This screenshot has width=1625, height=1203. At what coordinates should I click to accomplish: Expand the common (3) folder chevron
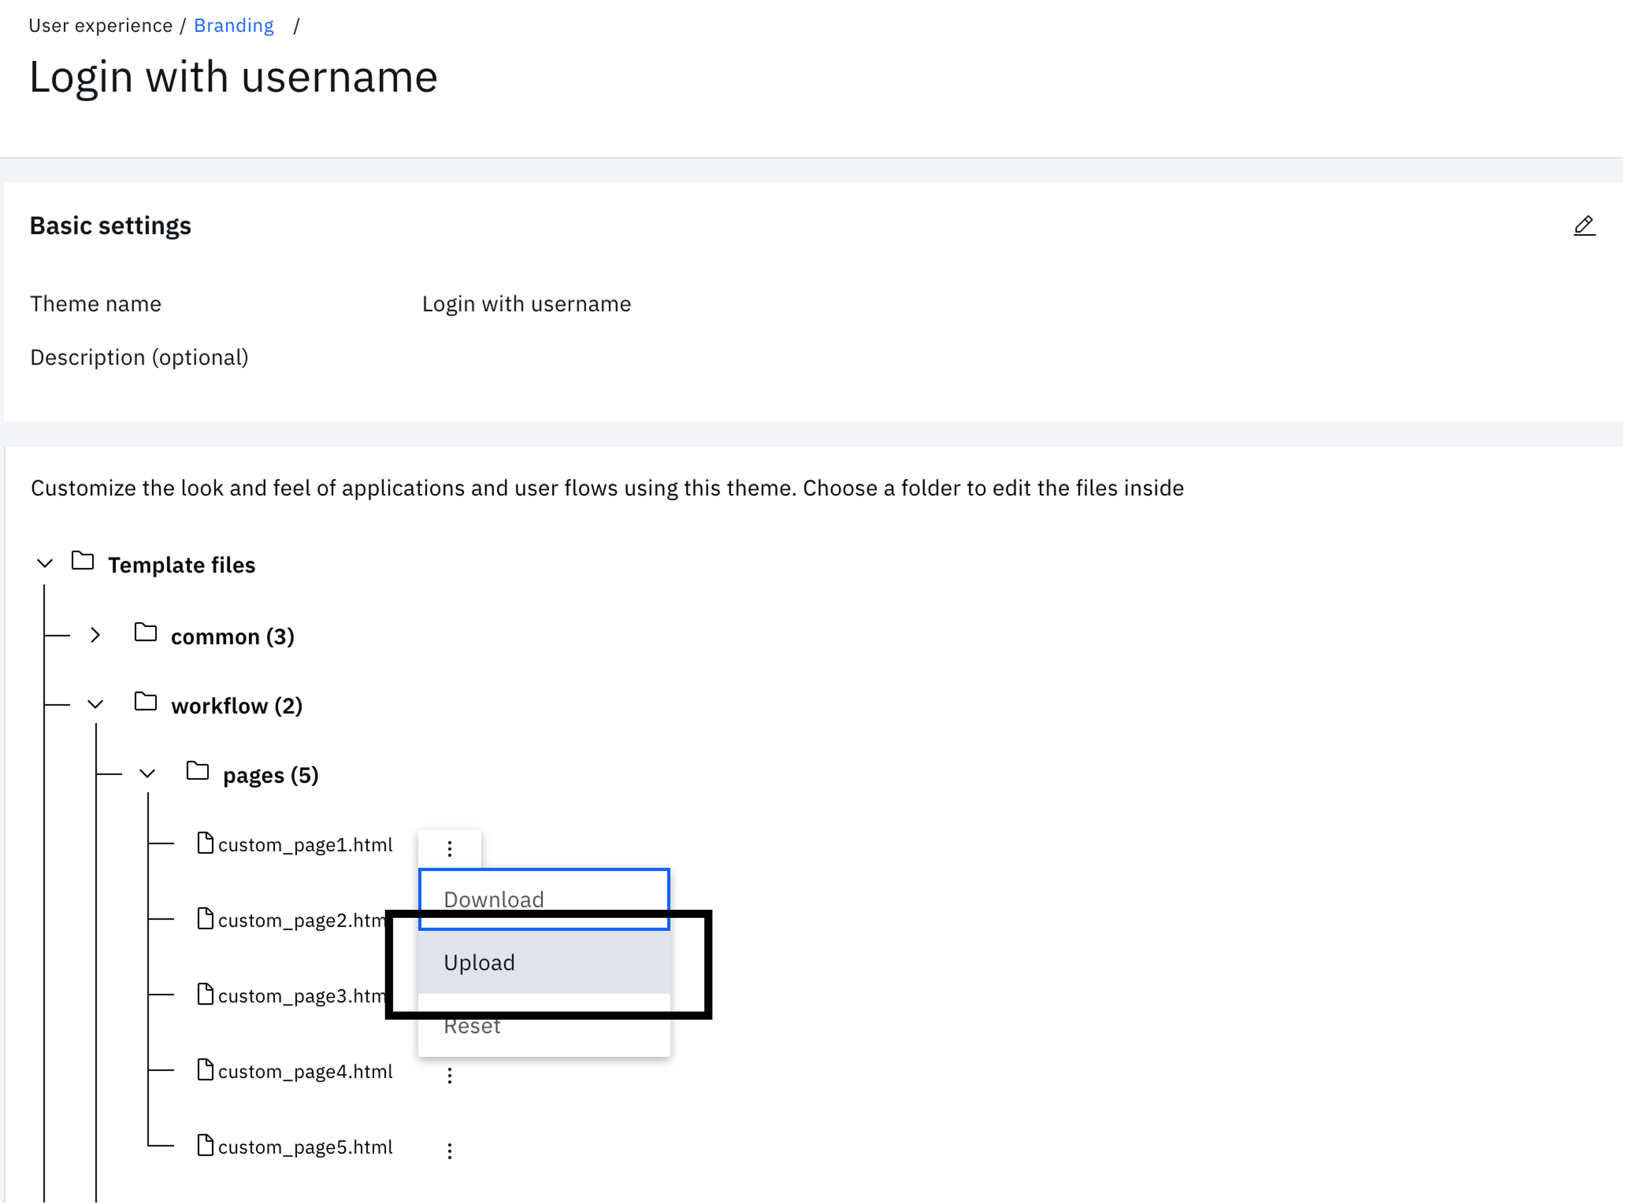click(x=95, y=635)
